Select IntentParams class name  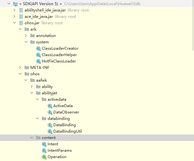tap(60, 150)
